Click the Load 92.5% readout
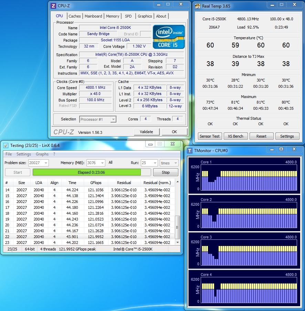This screenshot has width=305, height=311. tap(248, 27)
